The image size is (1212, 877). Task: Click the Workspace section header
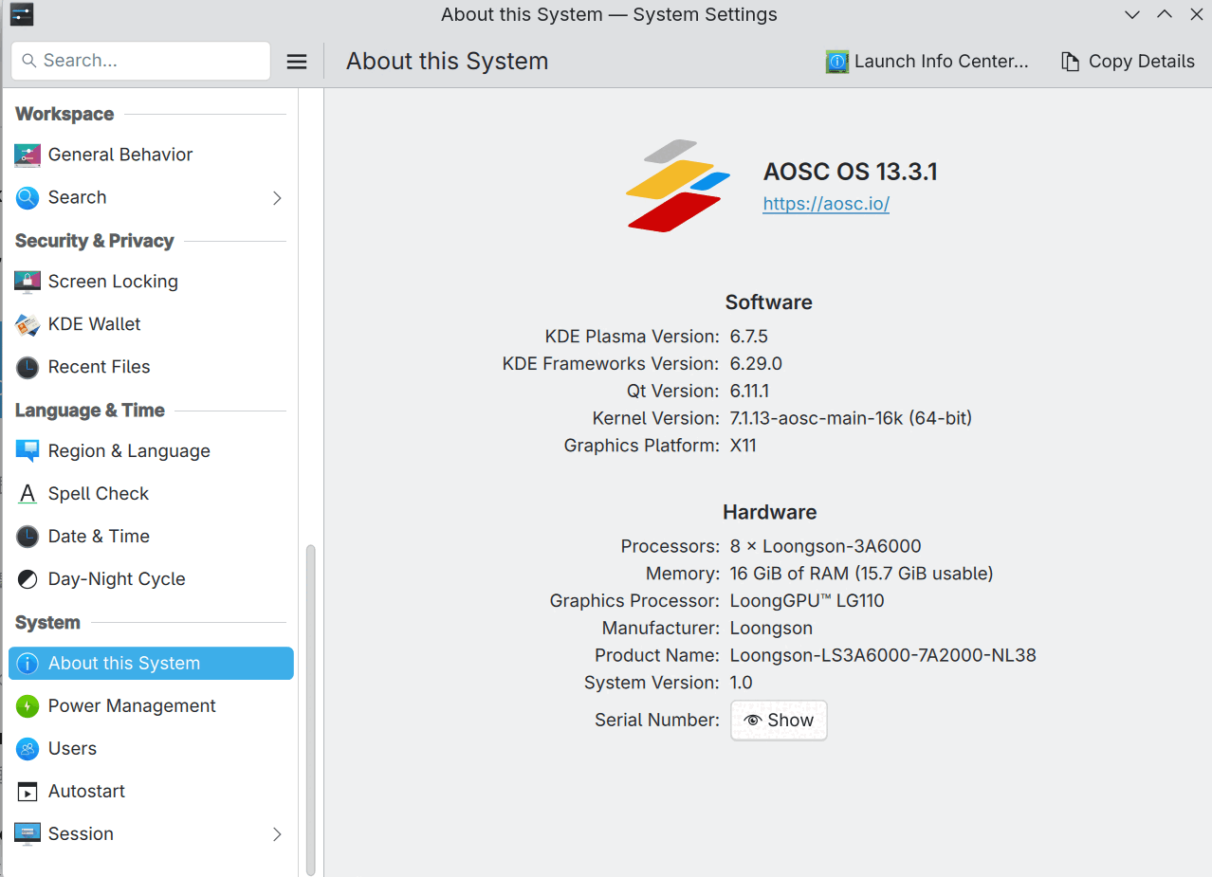tap(64, 114)
